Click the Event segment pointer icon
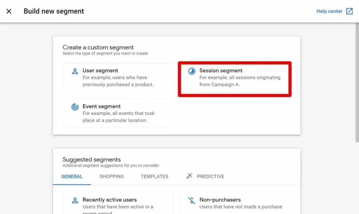 [x=75, y=107]
